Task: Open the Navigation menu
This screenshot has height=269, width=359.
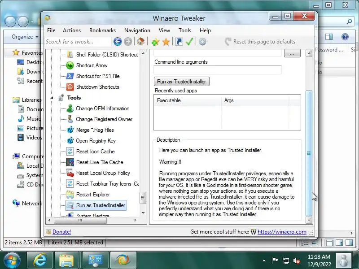Action: coord(137,30)
